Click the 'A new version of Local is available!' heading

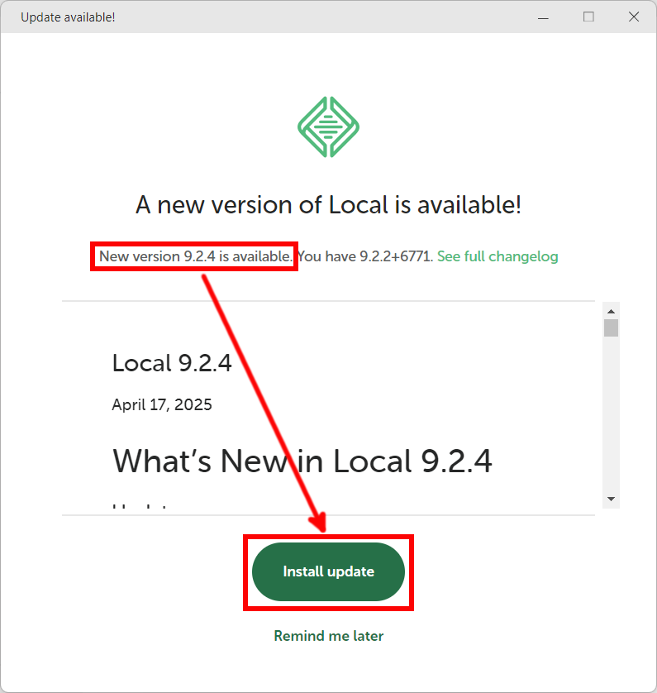(x=329, y=205)
